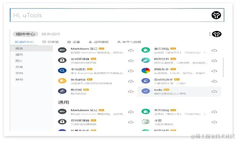Click the Markdown M+ icon in featured list
This screenshot has width=237, height=141.
62,50
